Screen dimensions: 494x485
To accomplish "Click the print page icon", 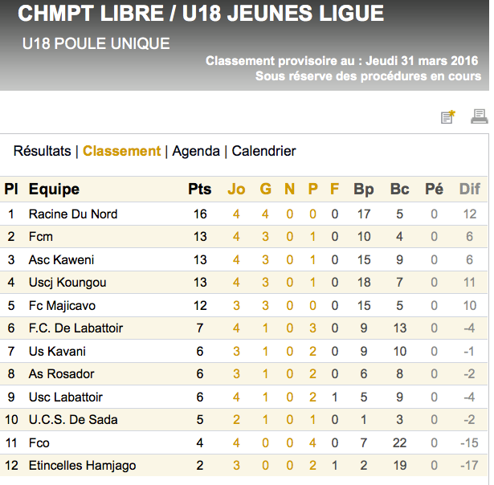I will tap(479, 116).
